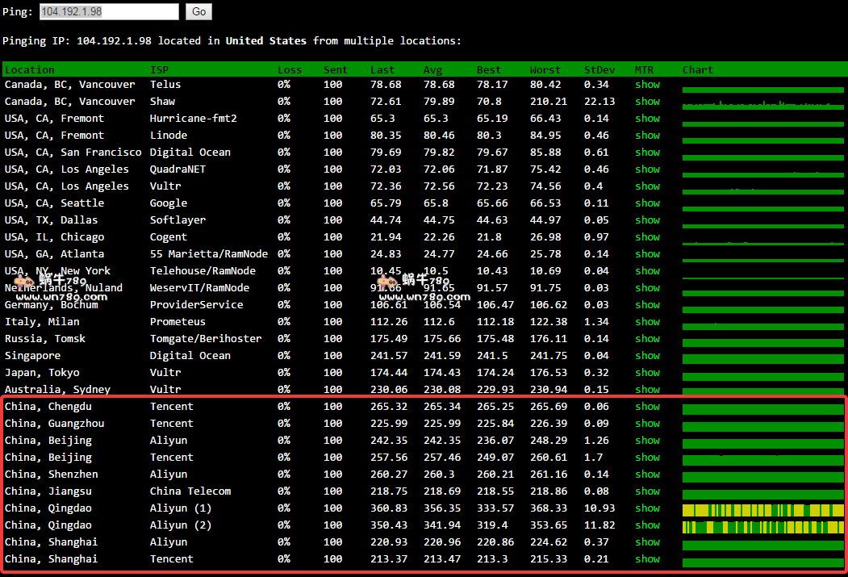The image size is (848, 577).
Task: Show MTR for Hurricane-fmt2 Fremont
Action: click(647, 119)
